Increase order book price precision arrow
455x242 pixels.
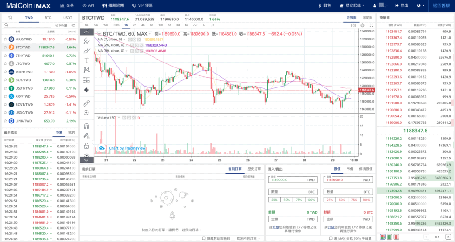click(x=448, y=237)
